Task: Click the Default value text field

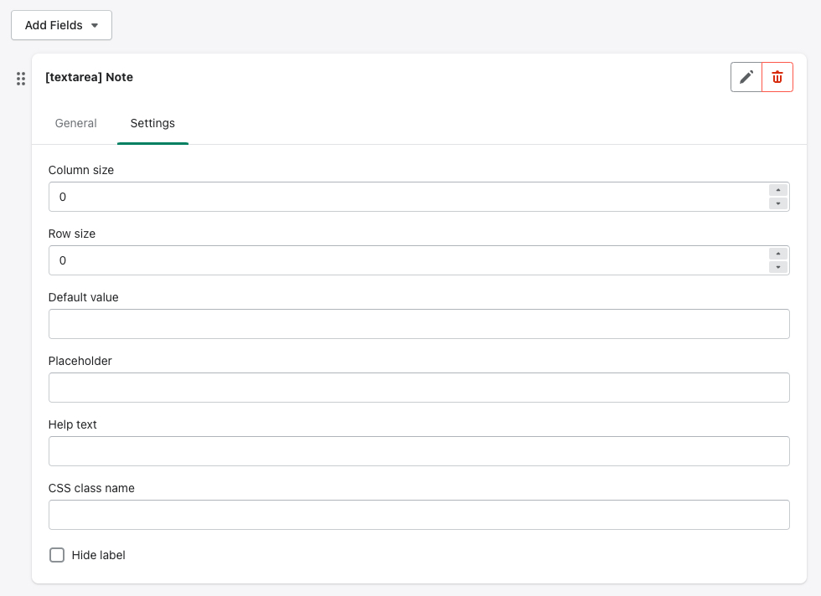Action: point(419,324)
